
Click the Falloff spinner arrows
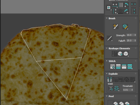(135, 41)
